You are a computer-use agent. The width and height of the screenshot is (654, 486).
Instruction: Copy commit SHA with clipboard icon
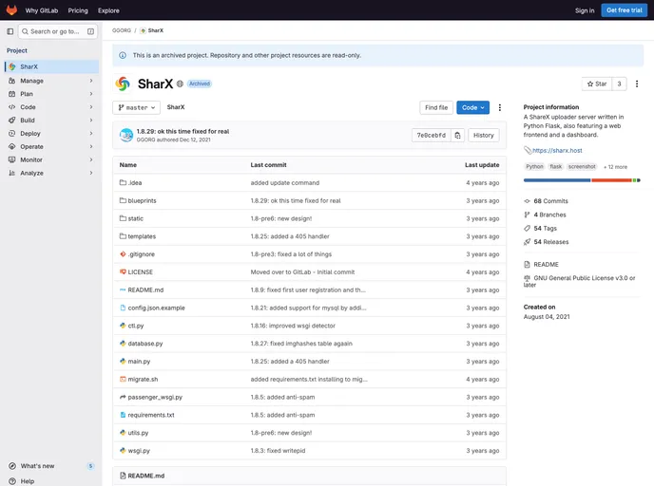pos(457,136)
